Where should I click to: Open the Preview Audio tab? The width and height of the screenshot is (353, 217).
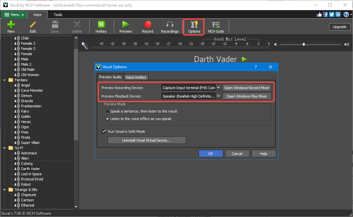click(x=110, y=77)
